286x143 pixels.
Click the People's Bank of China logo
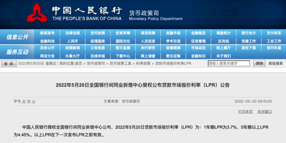pos(37,13)
